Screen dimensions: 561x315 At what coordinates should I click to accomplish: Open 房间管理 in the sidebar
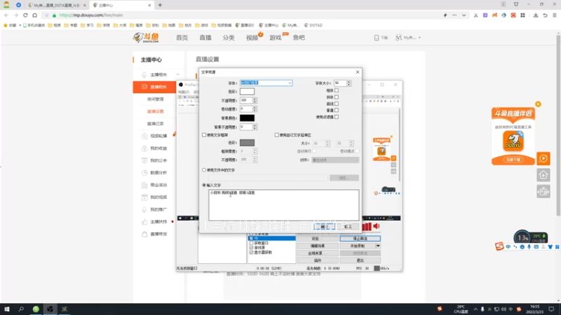click(155, 99)
